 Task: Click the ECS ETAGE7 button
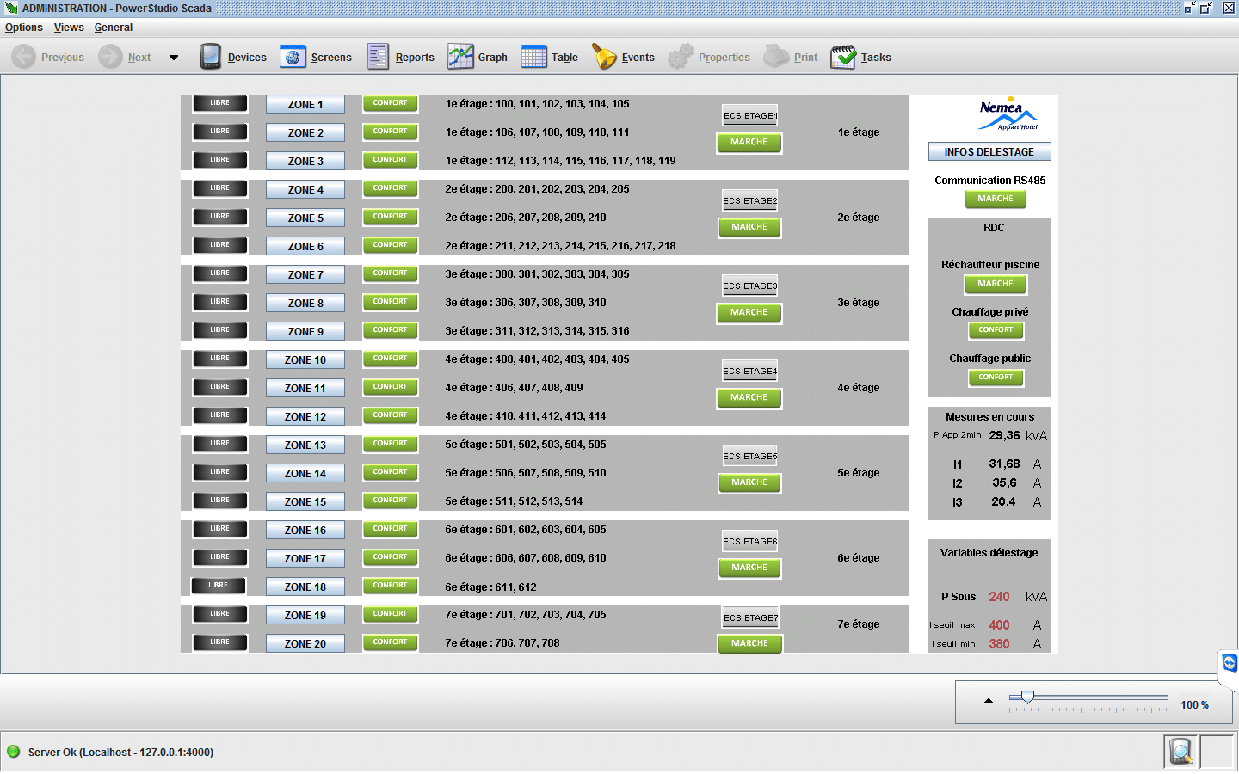tap(750, 617)
